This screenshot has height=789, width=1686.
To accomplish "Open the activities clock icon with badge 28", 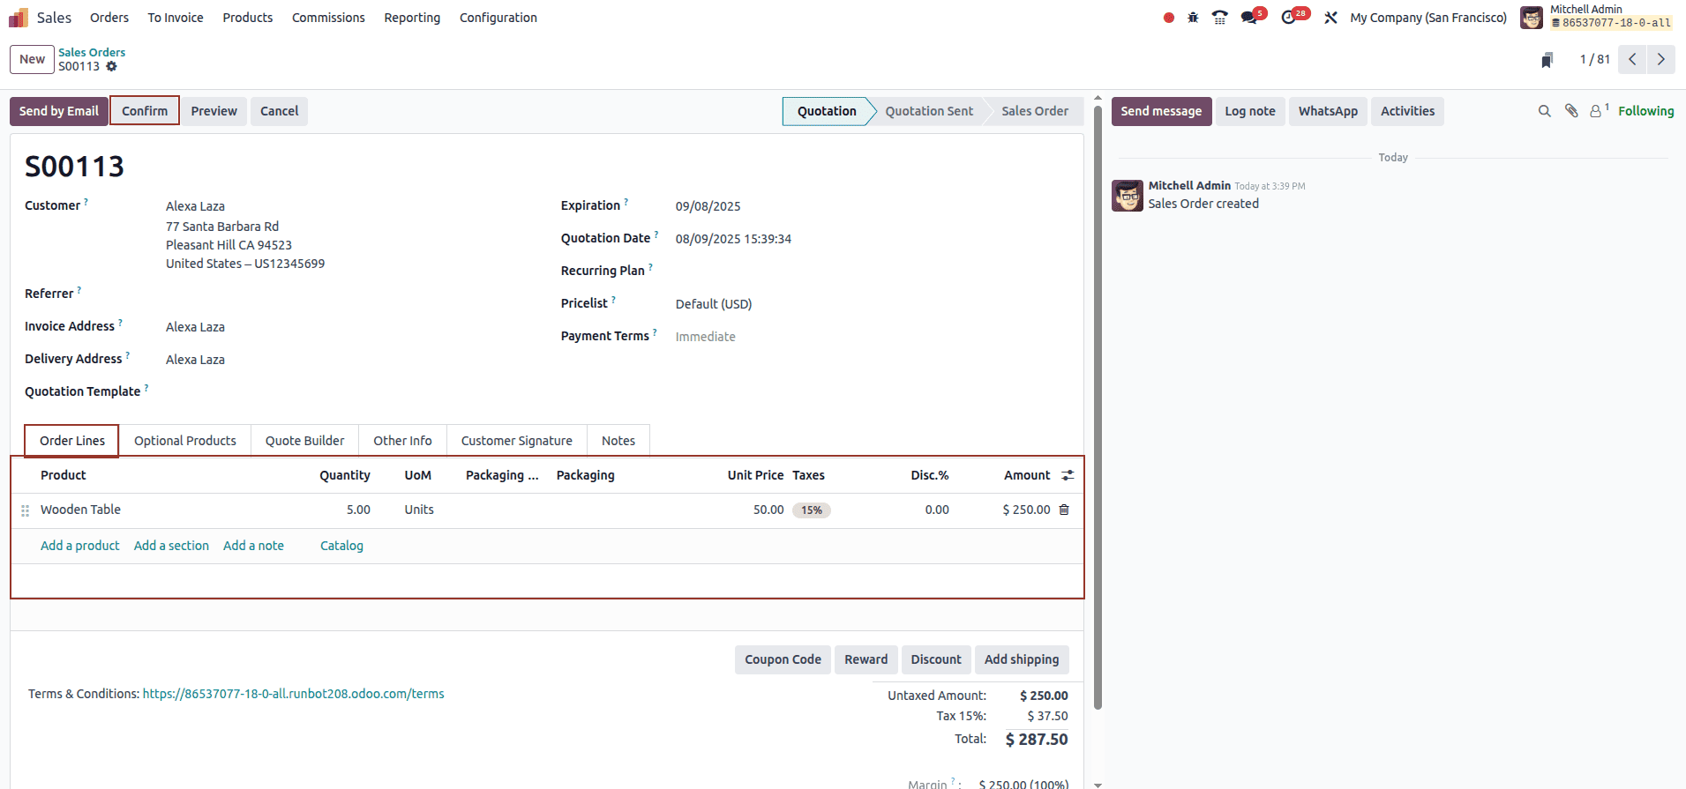I will click(x=1289, y=18).
